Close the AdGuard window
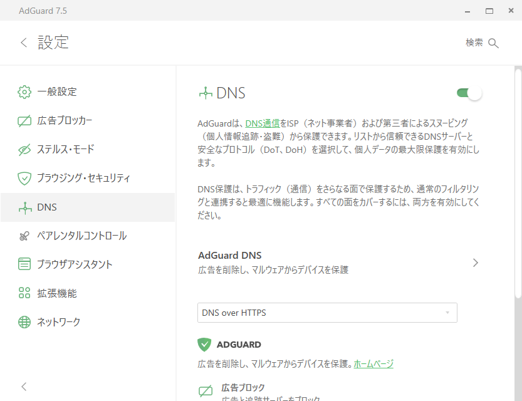Screen dimensions: 522x401 [x=511, y=11]
